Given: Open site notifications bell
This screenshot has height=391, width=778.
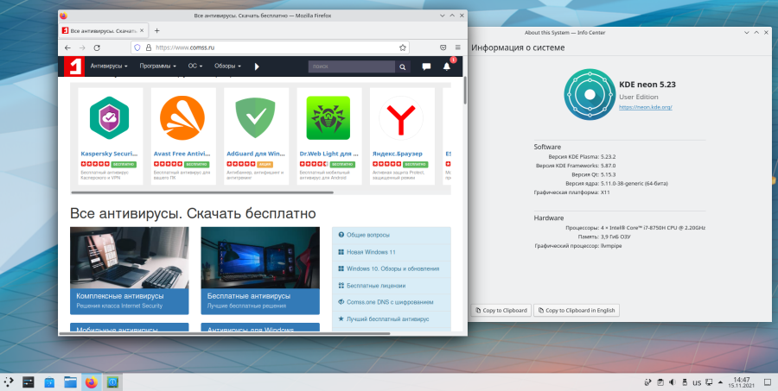Looking at the screenshot, I should 447,66.
